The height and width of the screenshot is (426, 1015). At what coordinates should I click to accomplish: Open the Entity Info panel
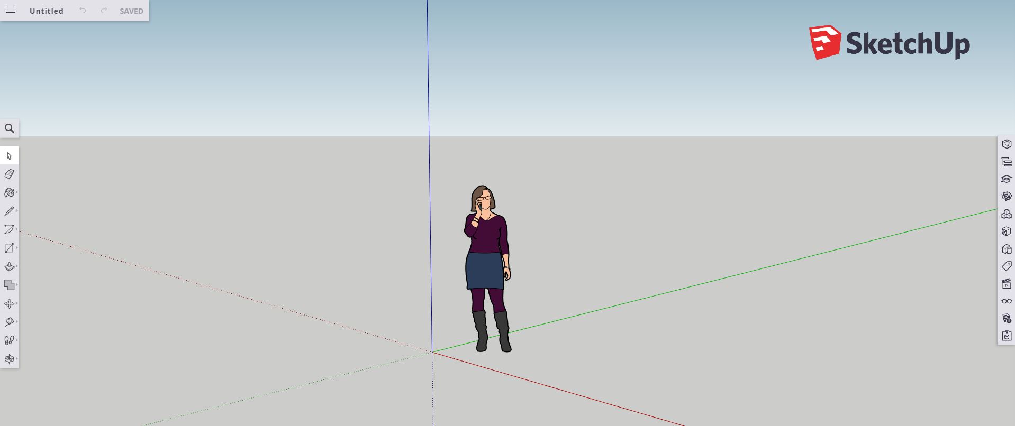[x=1007, y=144]
